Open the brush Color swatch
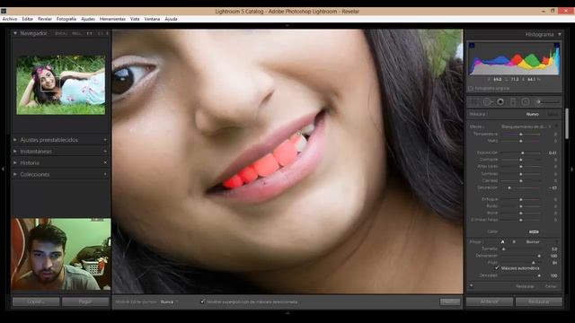This screenshot has height=323, width=575. coord(534,231)
